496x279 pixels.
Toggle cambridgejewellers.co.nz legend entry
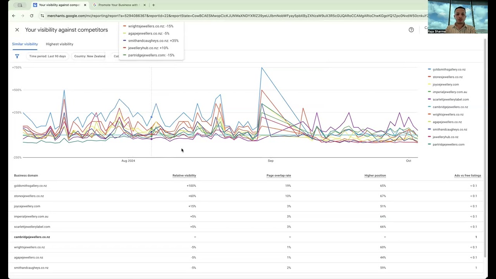pos(448,107)
